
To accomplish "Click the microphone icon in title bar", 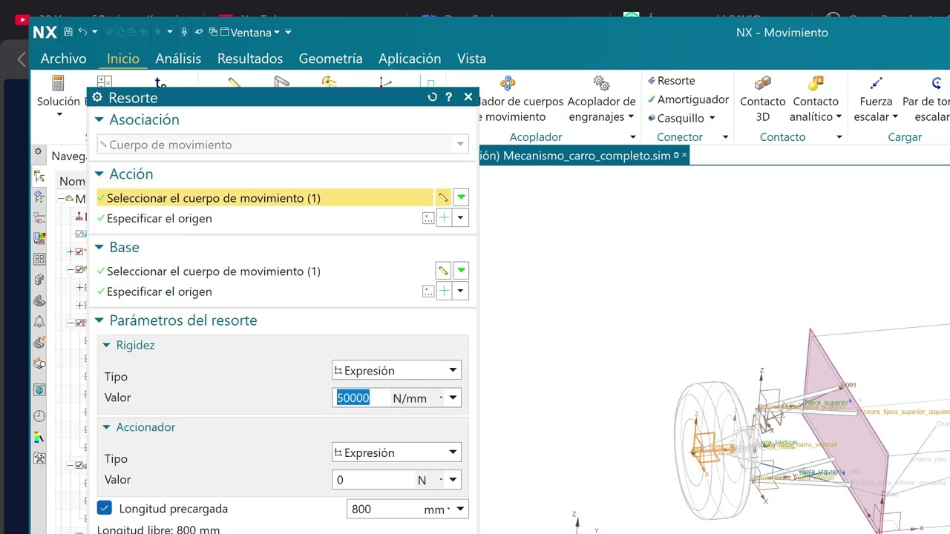I will (184, 32).
